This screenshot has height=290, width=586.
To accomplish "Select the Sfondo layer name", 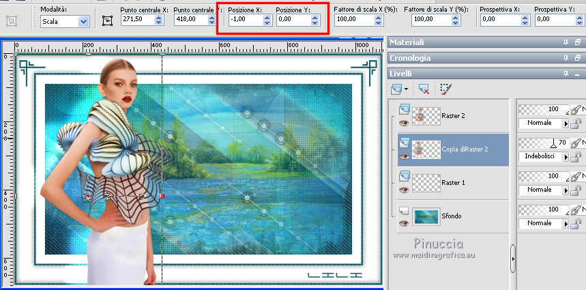I will (x=451, y=216).
